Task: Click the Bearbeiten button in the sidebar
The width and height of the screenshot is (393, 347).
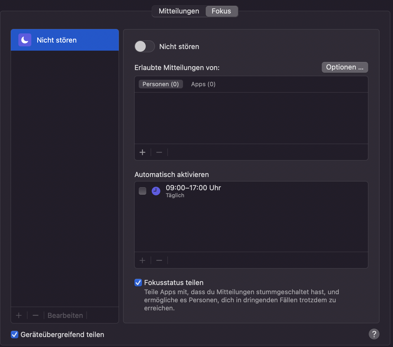Action: [x=65, y=315]
